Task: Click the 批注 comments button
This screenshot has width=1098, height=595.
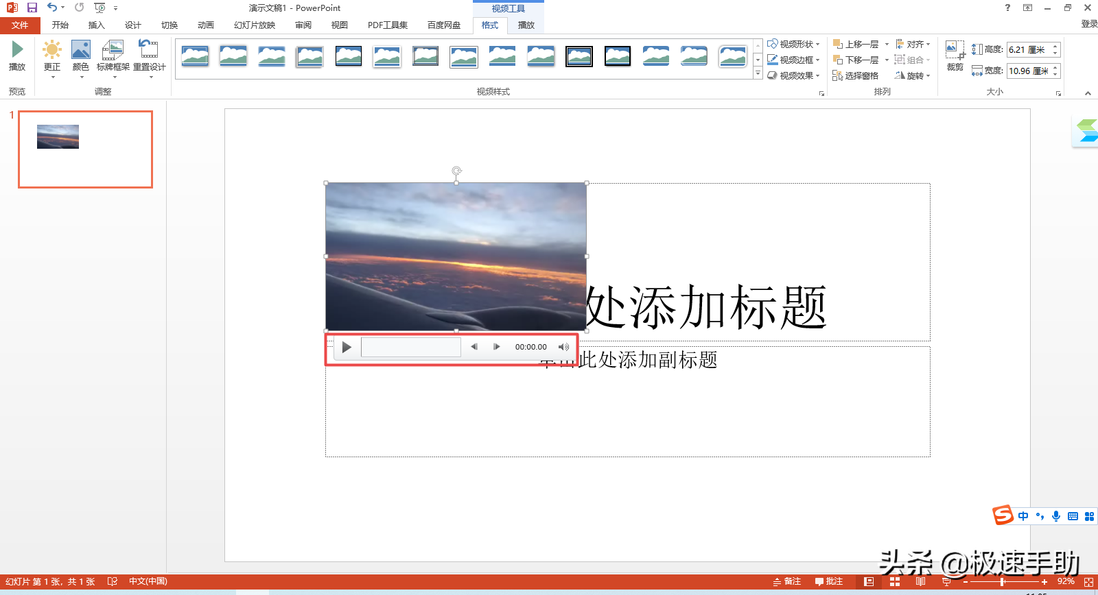Action: click(829, 581)
